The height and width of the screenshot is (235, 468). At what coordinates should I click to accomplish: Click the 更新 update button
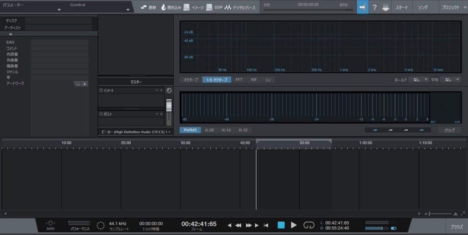click(149, 7)
